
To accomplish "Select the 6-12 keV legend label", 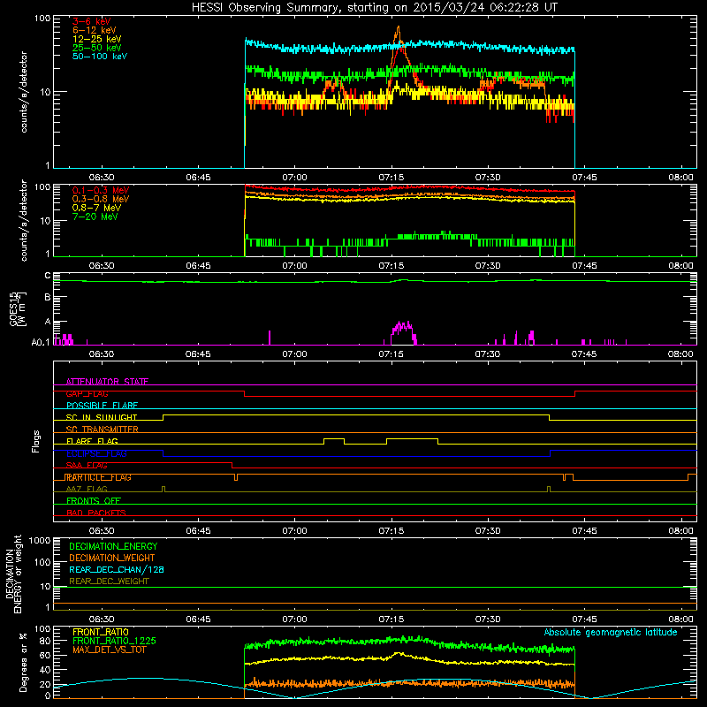I will coord(95,30).
